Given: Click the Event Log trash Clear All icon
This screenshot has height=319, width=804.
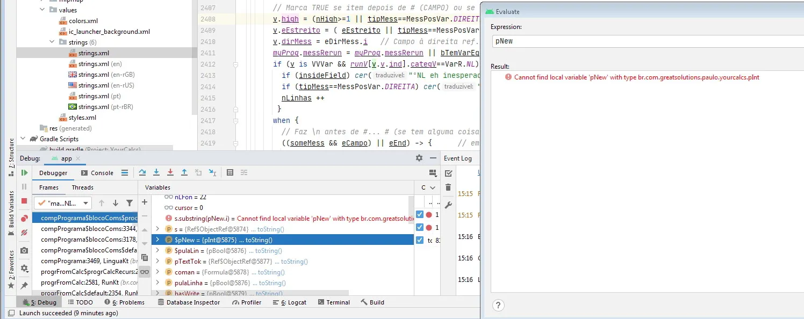Looking at the screenshot, I should pyautogui.click(x=448, y=187).
